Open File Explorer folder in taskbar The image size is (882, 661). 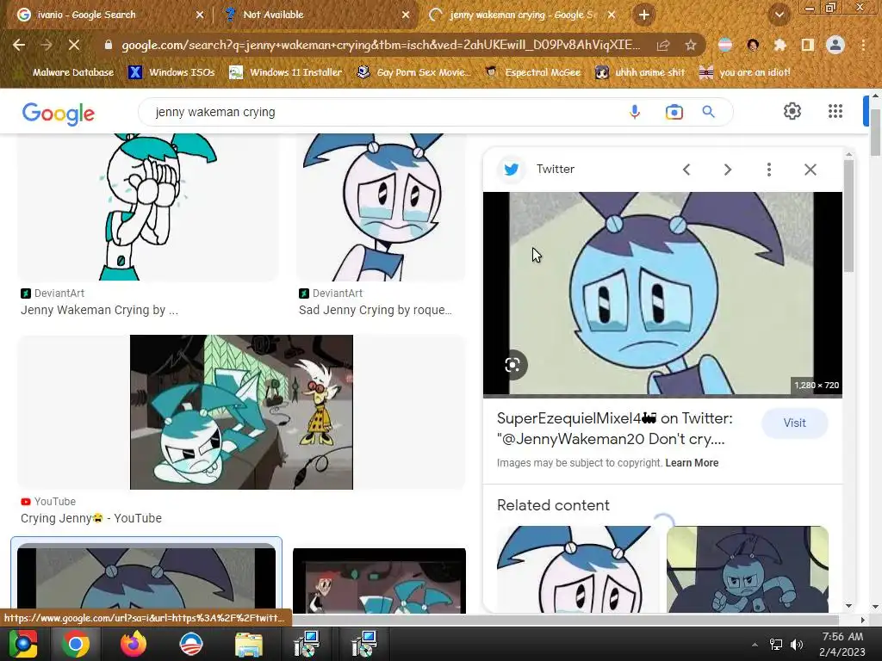point(249,644)
